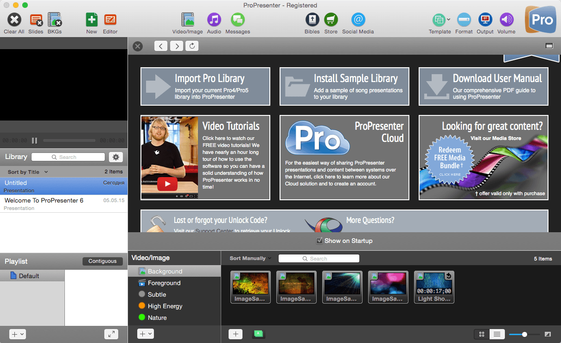561x343 pixels.
Task: Open playlist add menu dropdown
Action: (x=18, y=334)
